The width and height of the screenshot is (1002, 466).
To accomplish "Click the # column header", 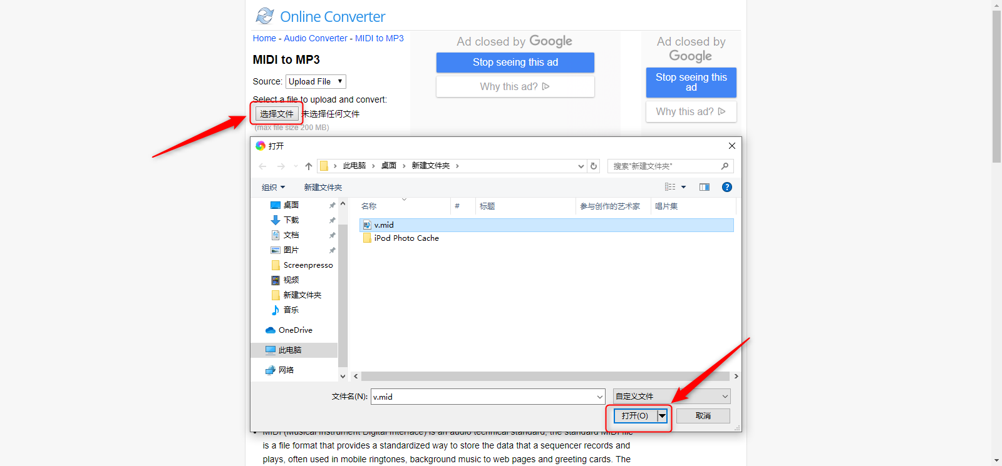I will [x=463, y=206].
